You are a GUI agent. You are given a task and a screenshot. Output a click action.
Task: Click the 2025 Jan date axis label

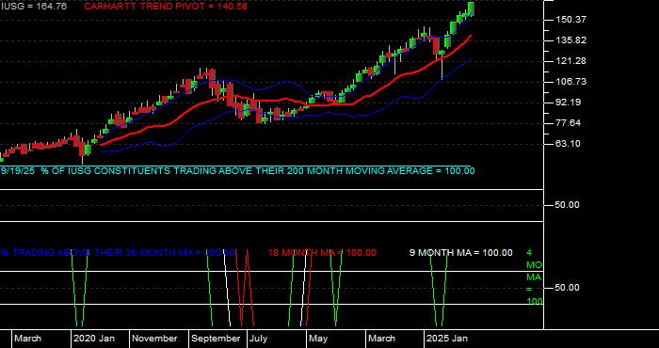(x=447, y=339)
